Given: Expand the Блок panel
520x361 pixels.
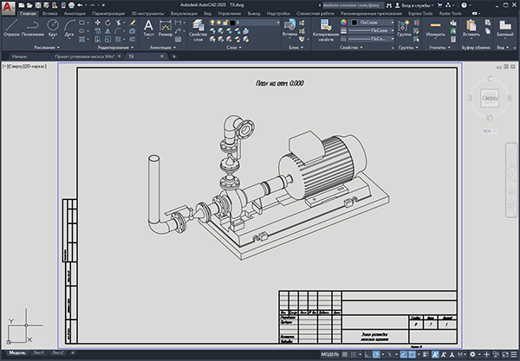Looking at the screenshot, I should coord(296,48).
